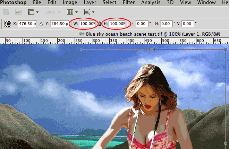Open the View menu
This screenshot has width=229, height=149.
click(186, 2)
